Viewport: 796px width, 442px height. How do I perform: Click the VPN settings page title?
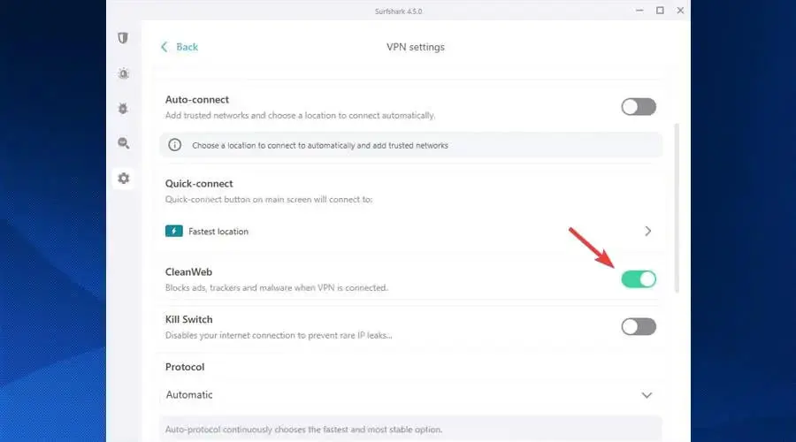click(x=416, y=47)
